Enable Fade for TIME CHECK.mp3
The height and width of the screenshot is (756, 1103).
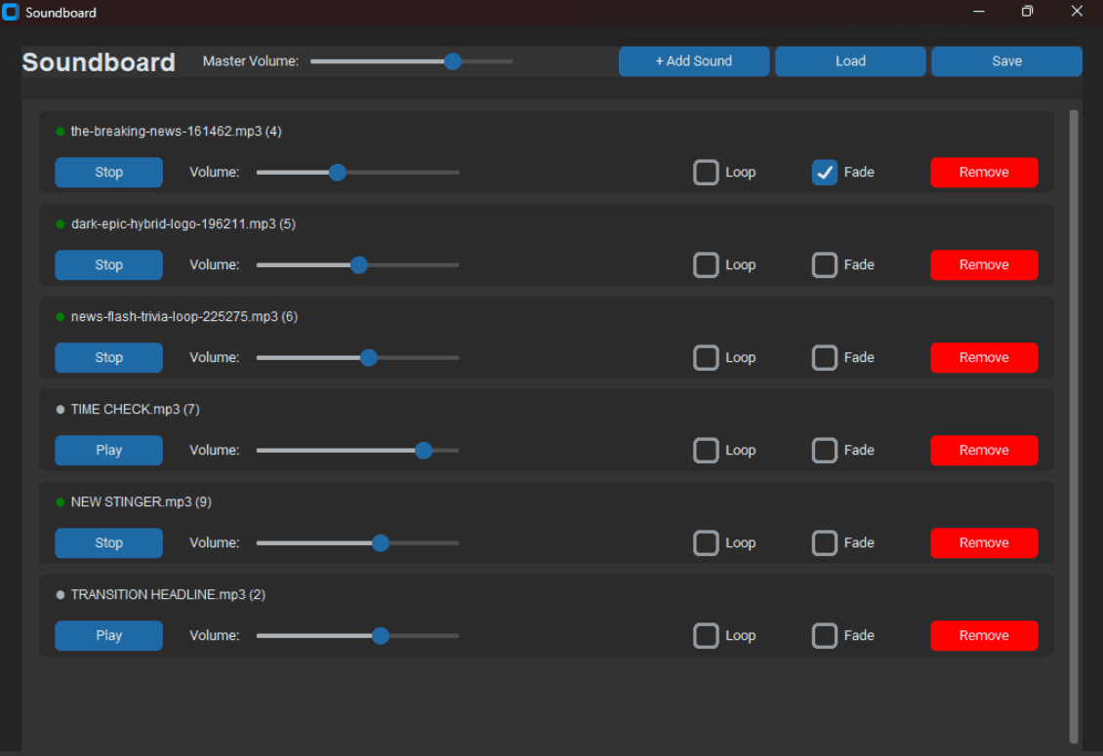pos(825,450)
